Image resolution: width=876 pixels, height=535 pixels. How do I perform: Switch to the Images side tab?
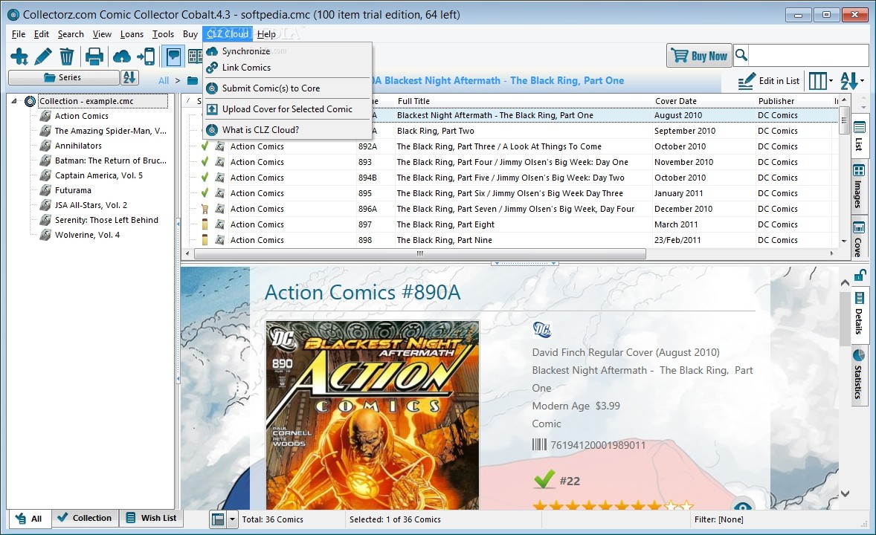(x=858, y=187)
